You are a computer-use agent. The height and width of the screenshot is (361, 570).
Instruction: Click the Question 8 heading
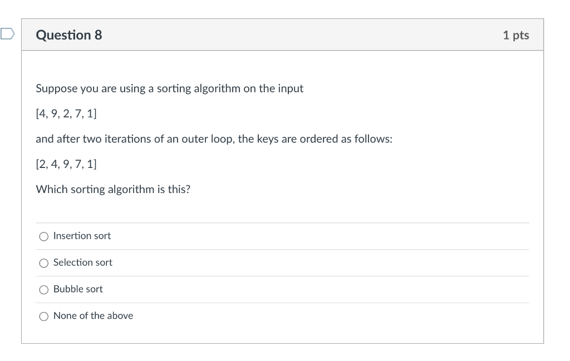click(68, 35)
